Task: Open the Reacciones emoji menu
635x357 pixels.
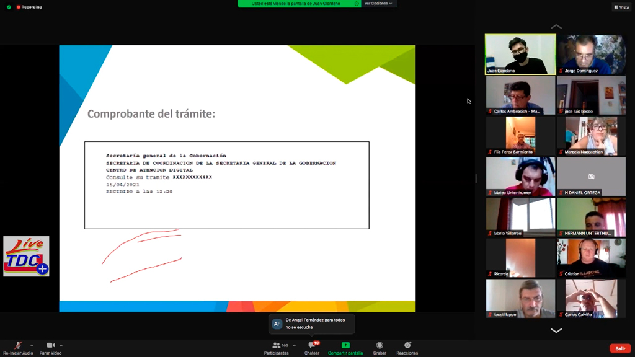Action: pyautogui.click(x=407, y=346)
